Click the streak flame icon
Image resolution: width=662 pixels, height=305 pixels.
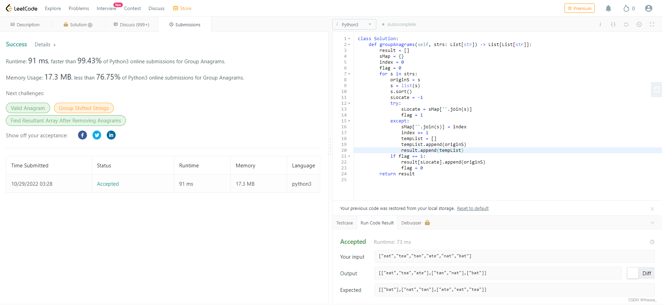coord(626,8)
